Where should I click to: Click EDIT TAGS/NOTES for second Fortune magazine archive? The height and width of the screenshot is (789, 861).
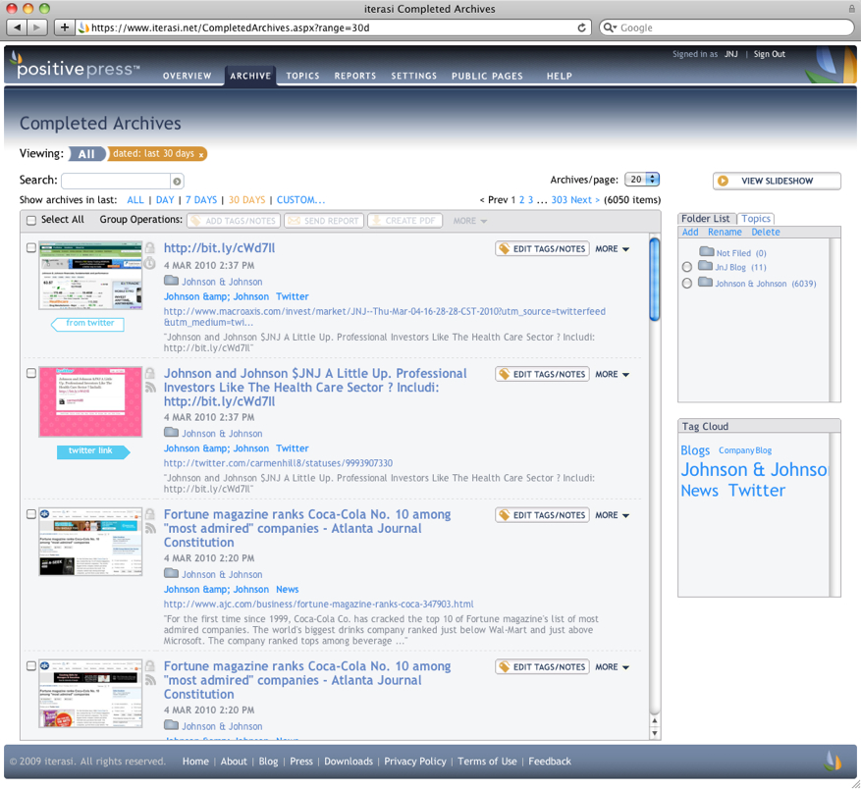tap(542, 666)
